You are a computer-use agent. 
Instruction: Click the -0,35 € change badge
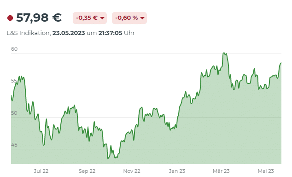(90, 18)
